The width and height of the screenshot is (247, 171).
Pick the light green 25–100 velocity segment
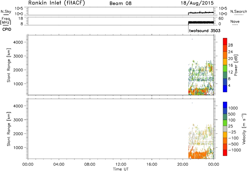[x=225, y=123]
